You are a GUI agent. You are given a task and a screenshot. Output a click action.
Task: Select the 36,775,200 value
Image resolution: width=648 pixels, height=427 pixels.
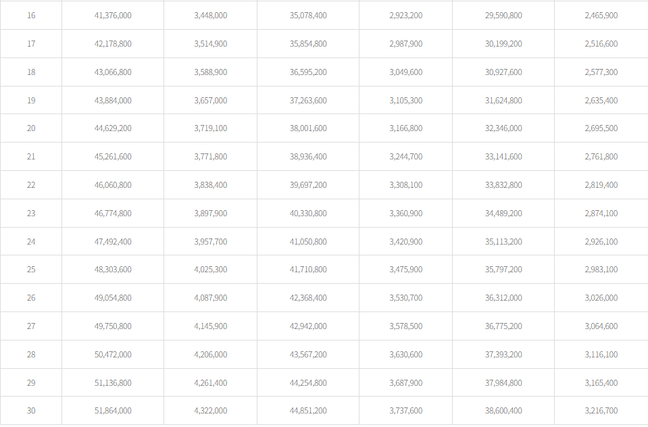(x=503, y=326)
